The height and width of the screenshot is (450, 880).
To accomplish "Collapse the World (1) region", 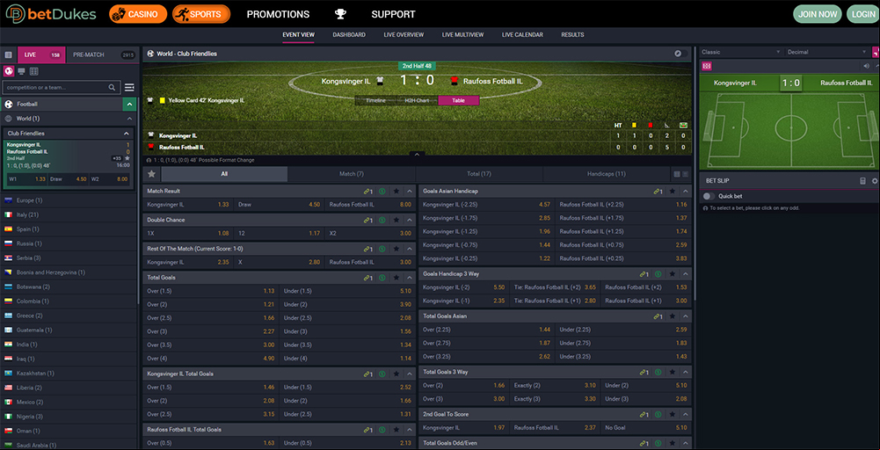I will [x=129, y=119].
